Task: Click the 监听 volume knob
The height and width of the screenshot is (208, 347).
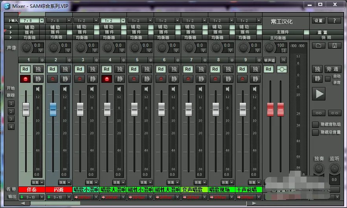Action: [334, 169]
